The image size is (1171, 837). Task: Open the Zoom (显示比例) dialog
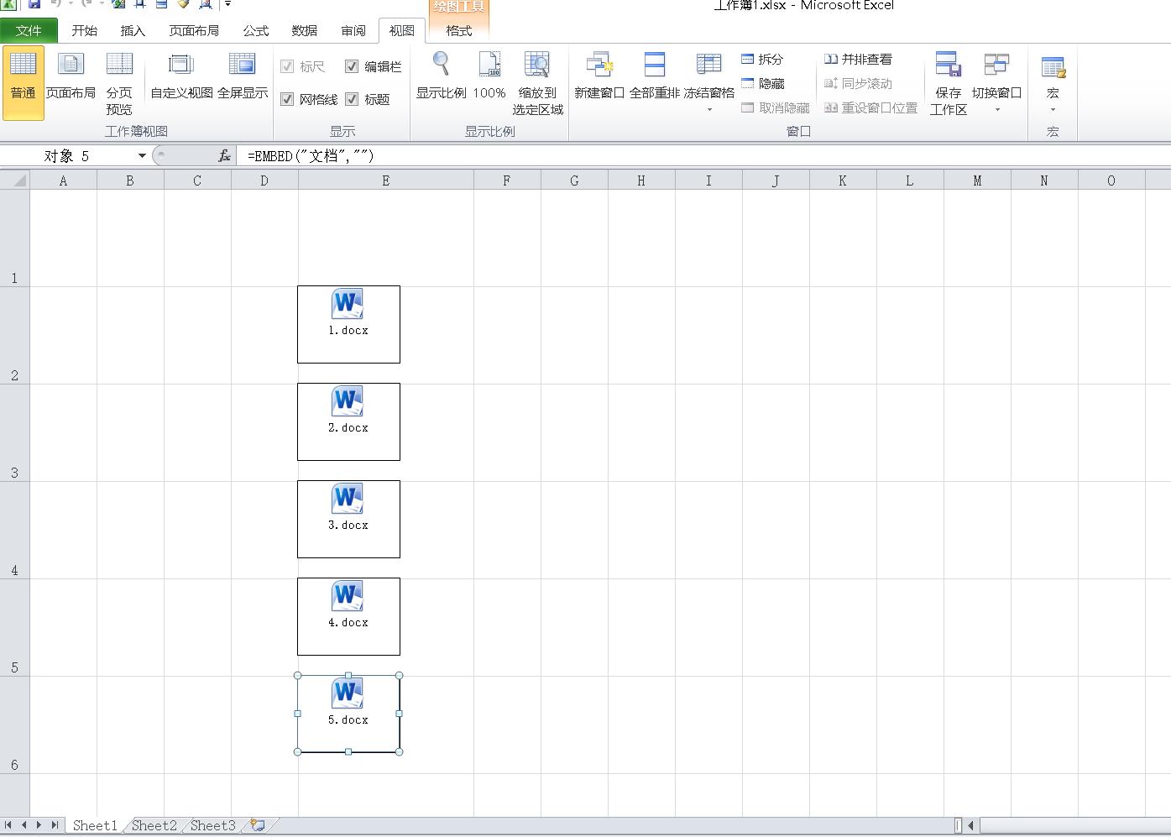point(441,65)
